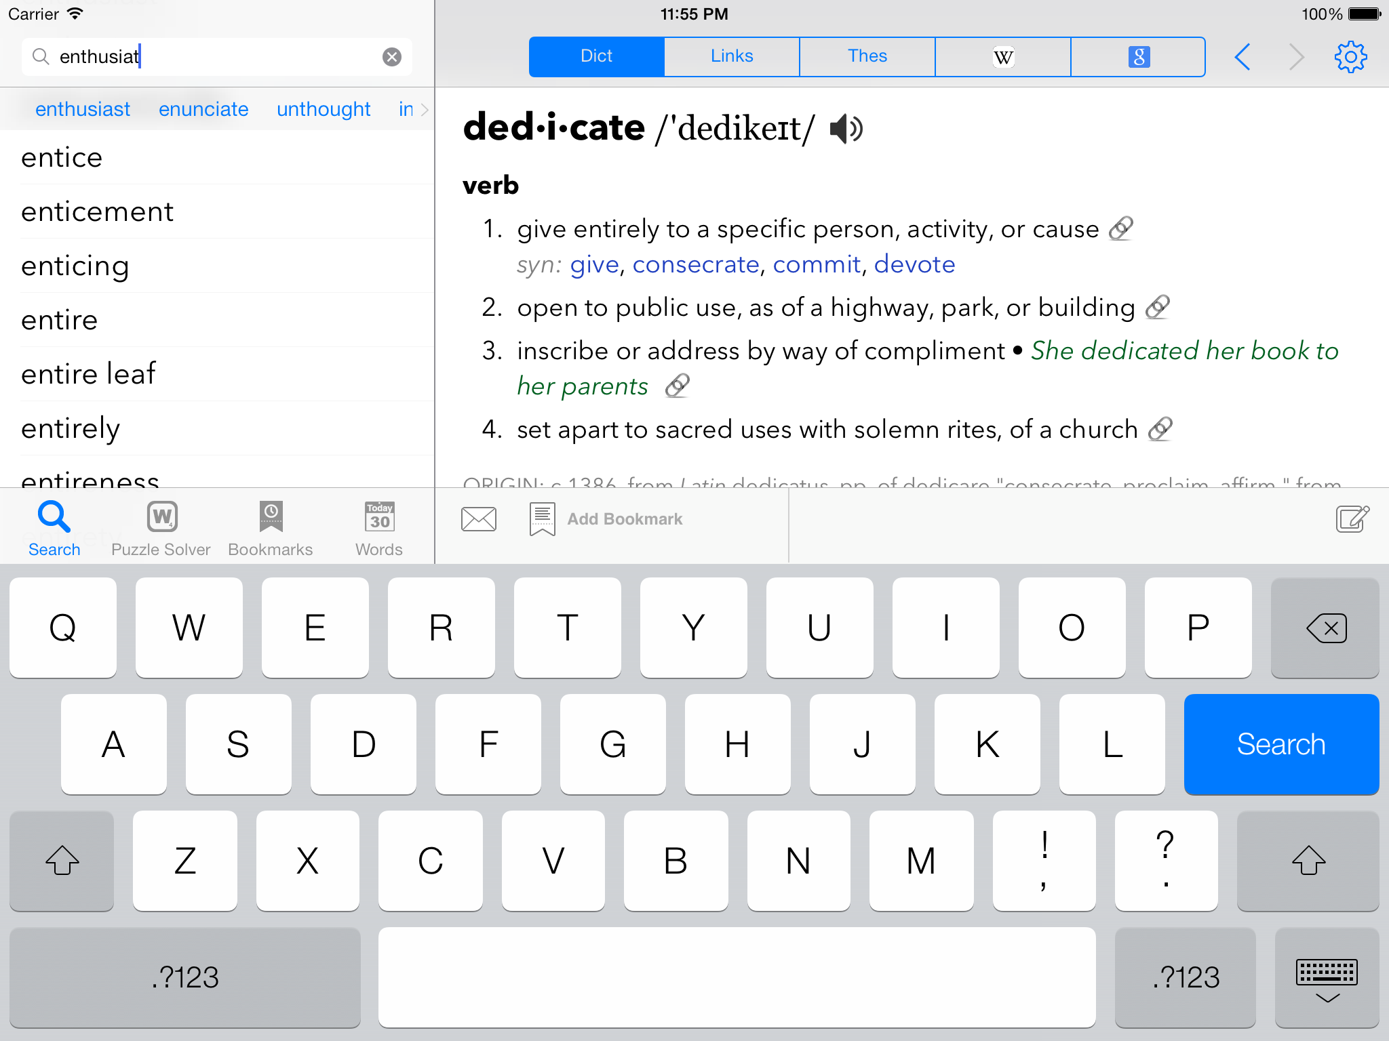Switch to the Thes tab
Viewport: 1389px width, 1041px height.
[867, 57]
